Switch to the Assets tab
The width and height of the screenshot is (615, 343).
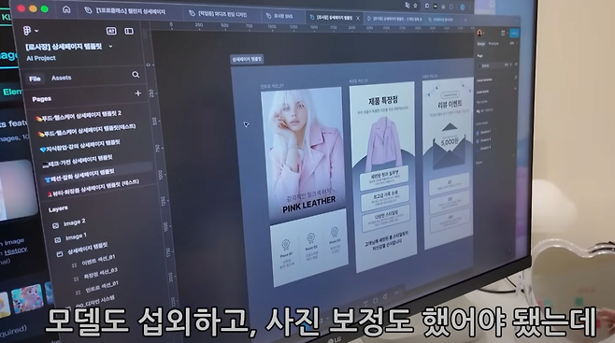point(61,78)
